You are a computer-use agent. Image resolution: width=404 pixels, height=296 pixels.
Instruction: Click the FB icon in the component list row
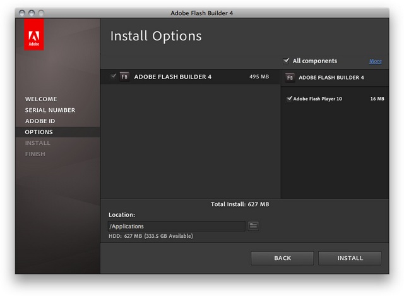click(x=124, y=77)
